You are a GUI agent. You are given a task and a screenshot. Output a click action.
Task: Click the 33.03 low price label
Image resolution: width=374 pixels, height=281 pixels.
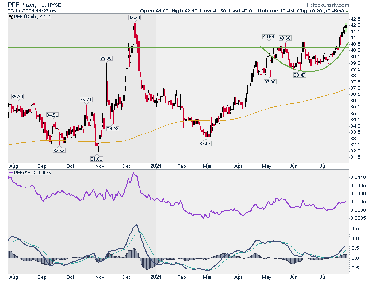(x=205, y=144)
